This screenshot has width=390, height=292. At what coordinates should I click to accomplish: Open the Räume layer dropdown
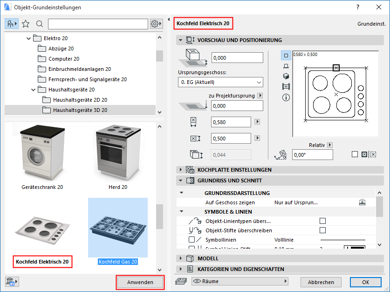click(x=240, y=281)
